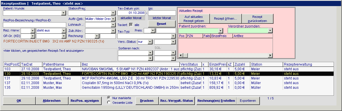Select the 'Gesamte Liste' radio button

[x=109, y=103]
